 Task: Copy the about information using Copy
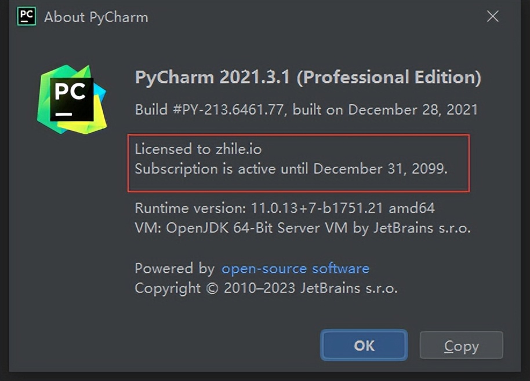(x=461, y=345)
